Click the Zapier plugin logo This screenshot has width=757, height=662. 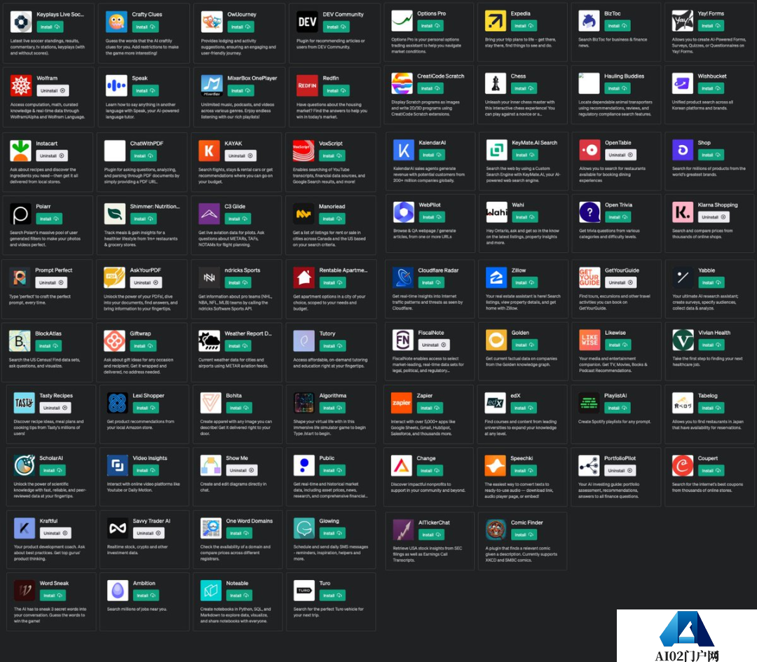click(402, 403)
